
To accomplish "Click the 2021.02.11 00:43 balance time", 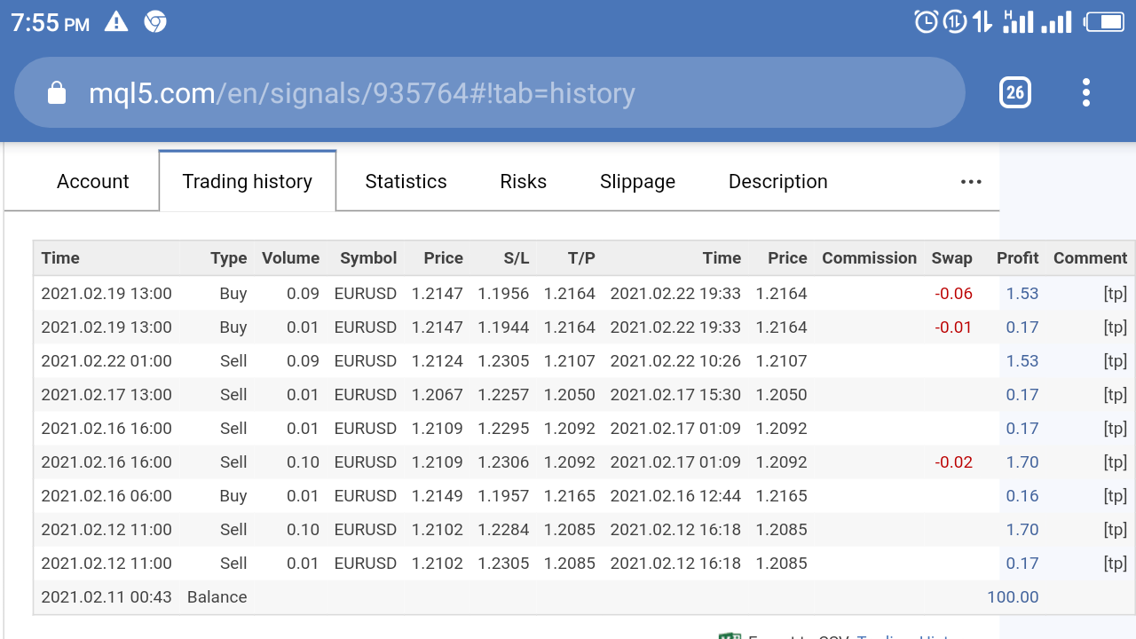I will point(106,597).
